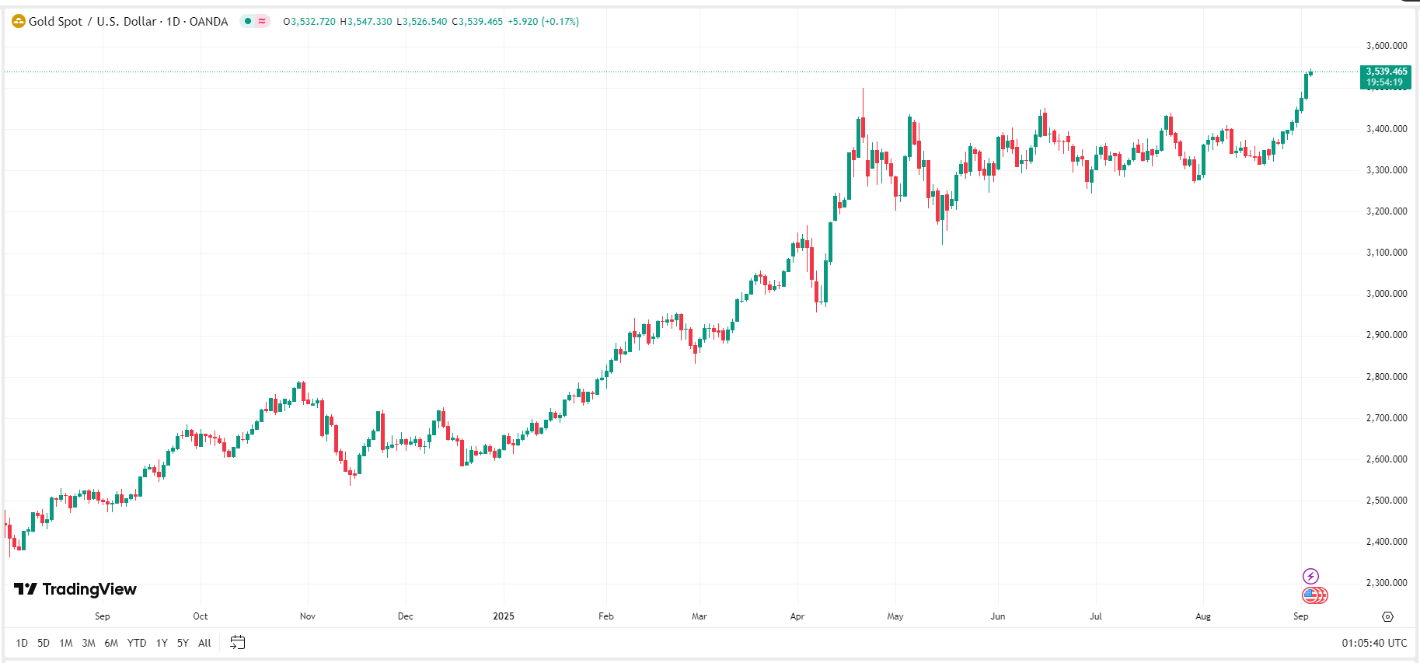Click the TradingView logo
The width and height of the screenshot is (1420, 663).
(75, 589)
